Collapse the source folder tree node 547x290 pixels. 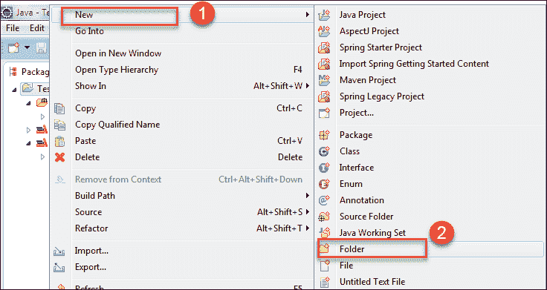[x=29, y=103]
